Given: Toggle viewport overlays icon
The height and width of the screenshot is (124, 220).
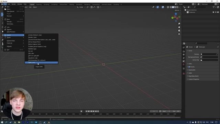Looking at the screenshot, I should coord(163,7).
